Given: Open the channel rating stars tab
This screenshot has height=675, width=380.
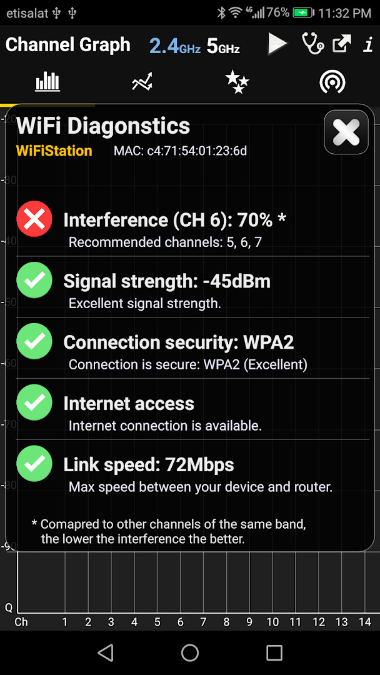Looking at the screenshot, I should pyautogui.click(x=237, y=82).
